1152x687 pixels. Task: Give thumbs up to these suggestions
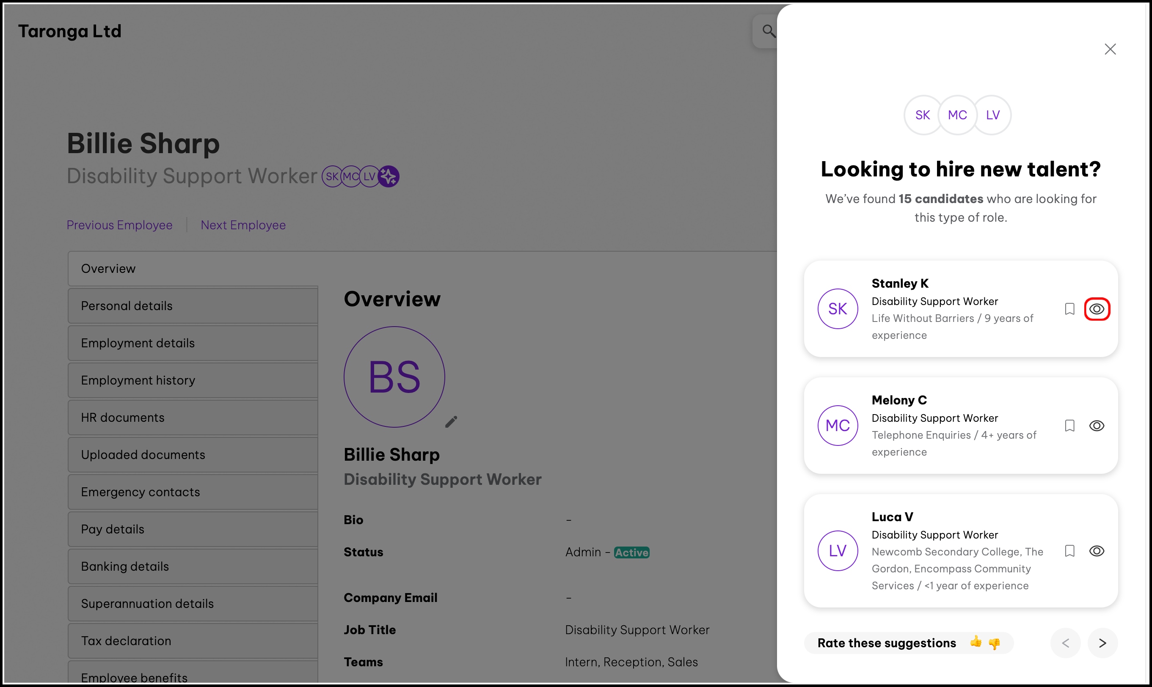976,642
